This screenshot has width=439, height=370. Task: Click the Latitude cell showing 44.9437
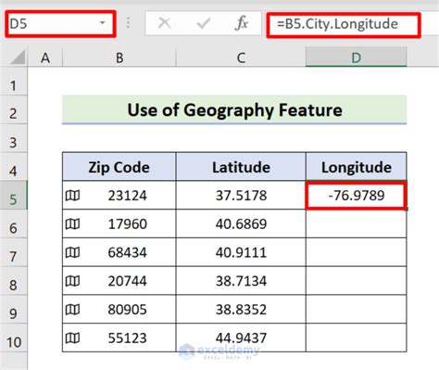tap(241, 338)
